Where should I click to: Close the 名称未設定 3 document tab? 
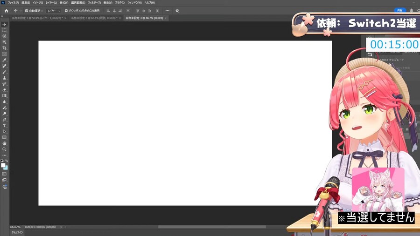pyautogui.click(x=166, y=18)
